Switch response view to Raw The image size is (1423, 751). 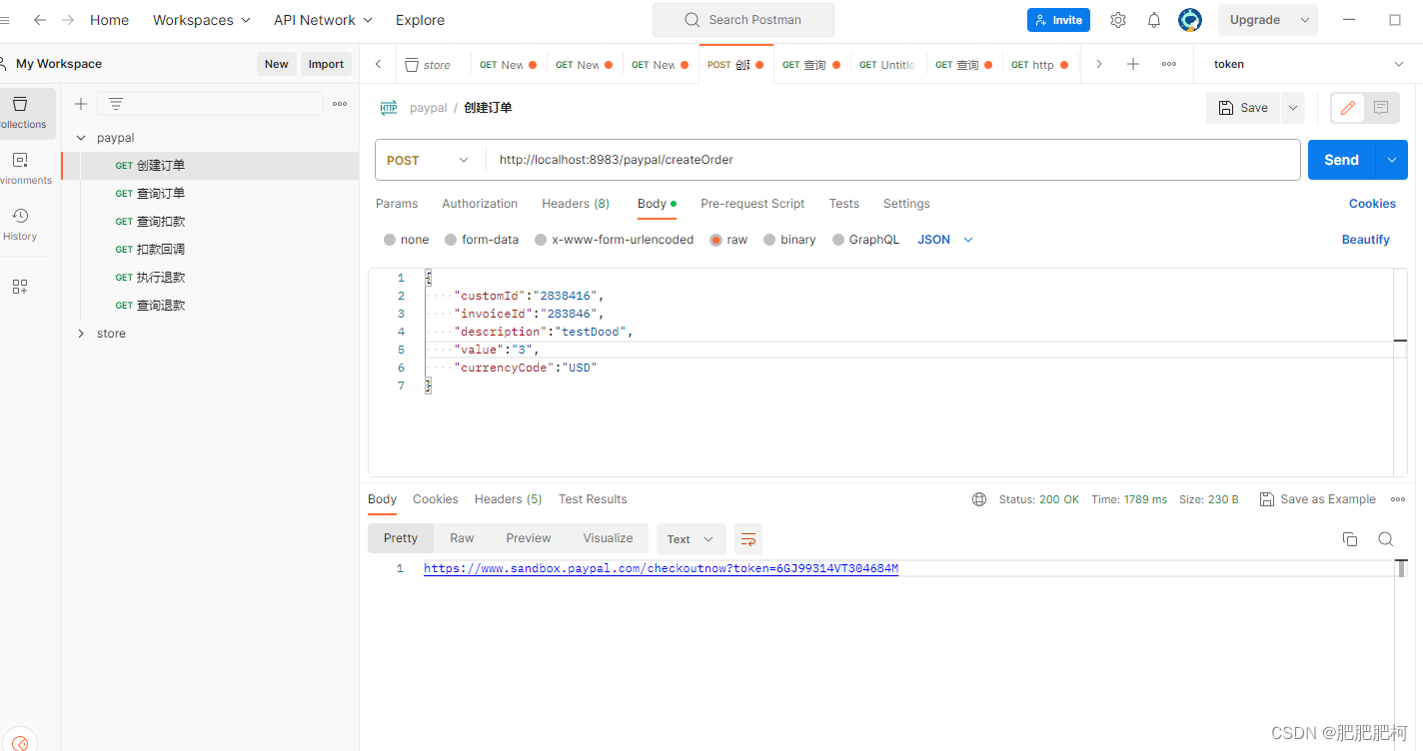[462, 538]
